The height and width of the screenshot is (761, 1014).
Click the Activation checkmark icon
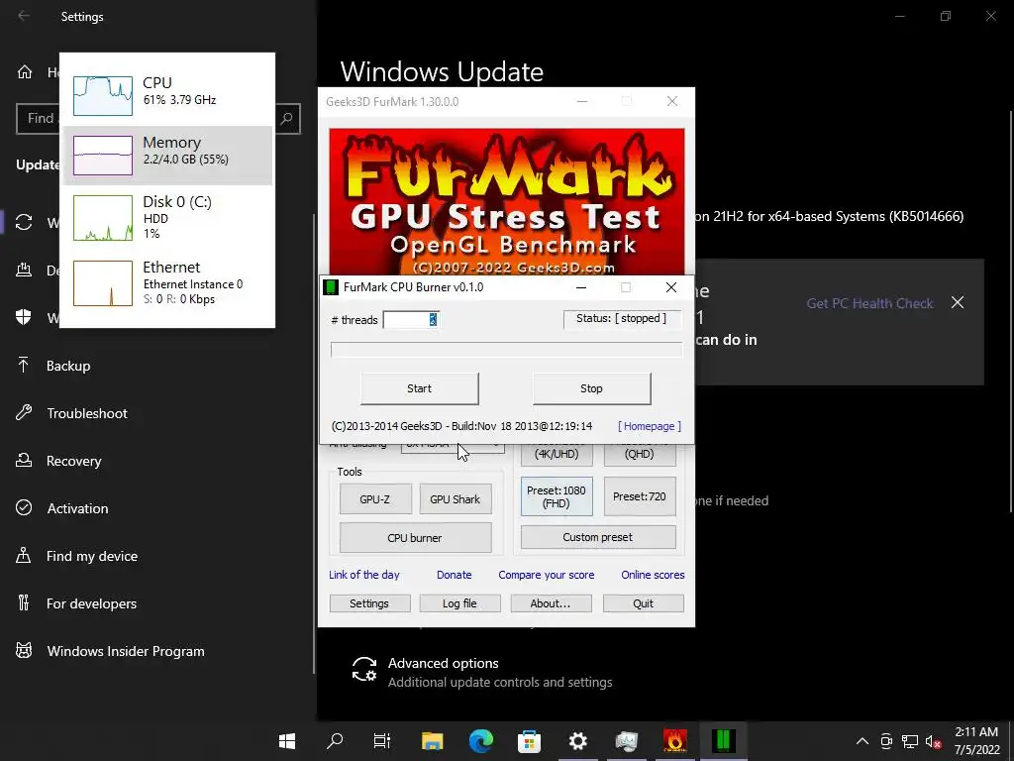pos(24,508)
